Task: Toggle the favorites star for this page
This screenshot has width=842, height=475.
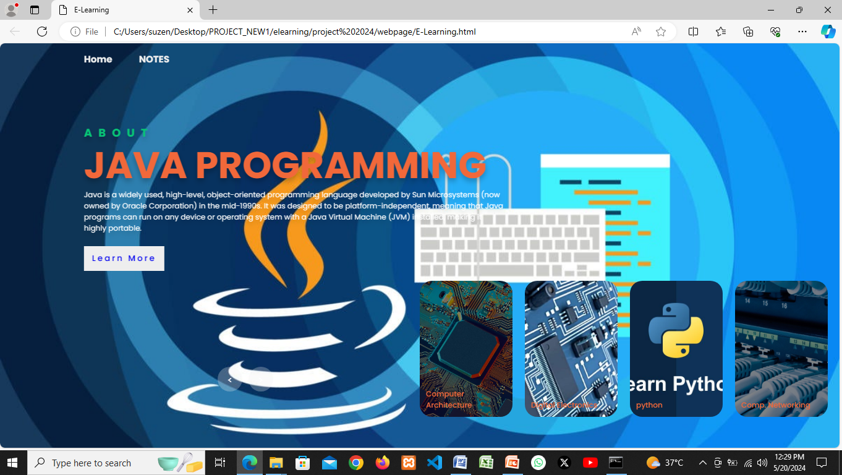Action: point(661,32)
